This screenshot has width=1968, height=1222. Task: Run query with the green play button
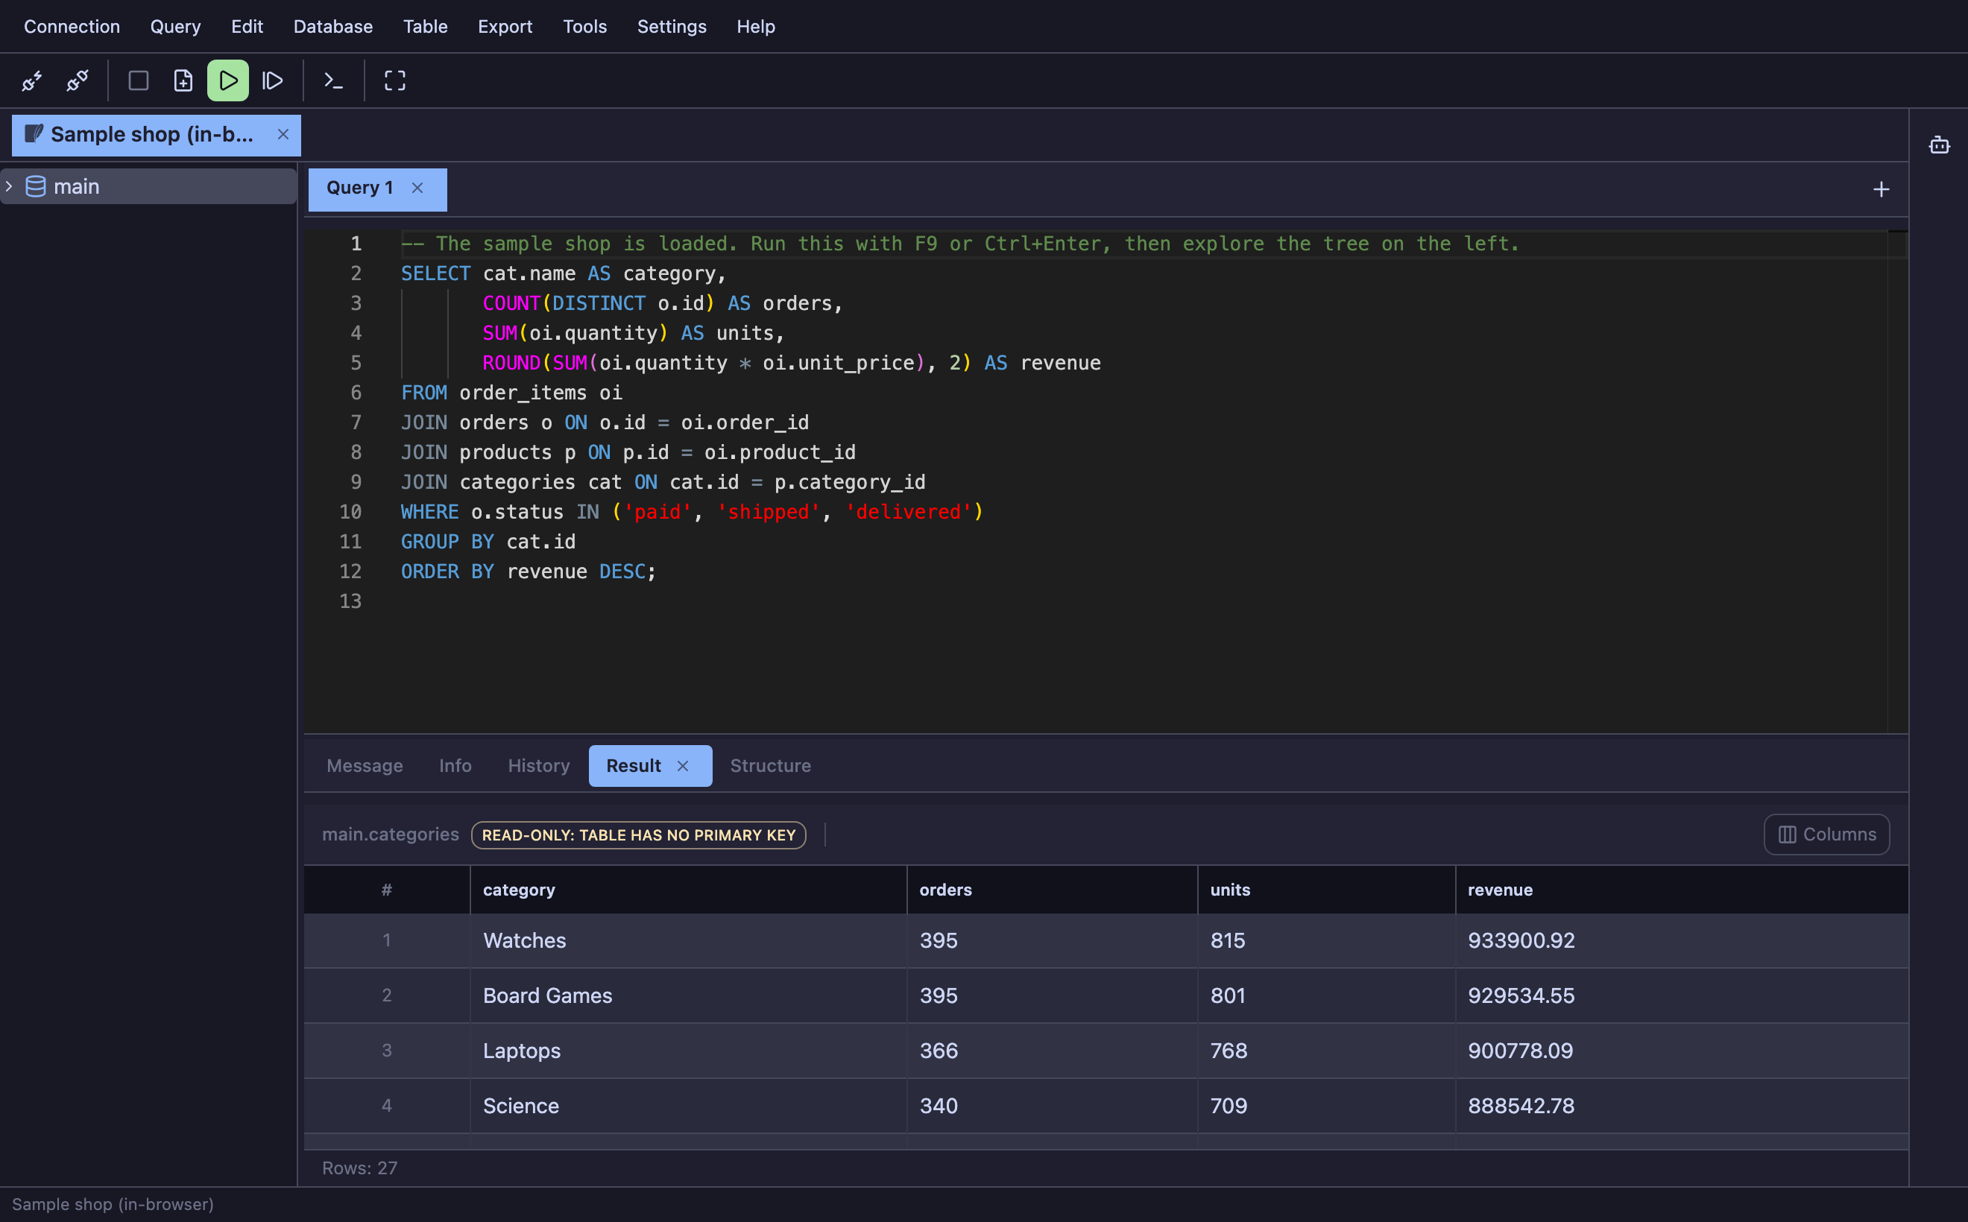pos(228,80)
